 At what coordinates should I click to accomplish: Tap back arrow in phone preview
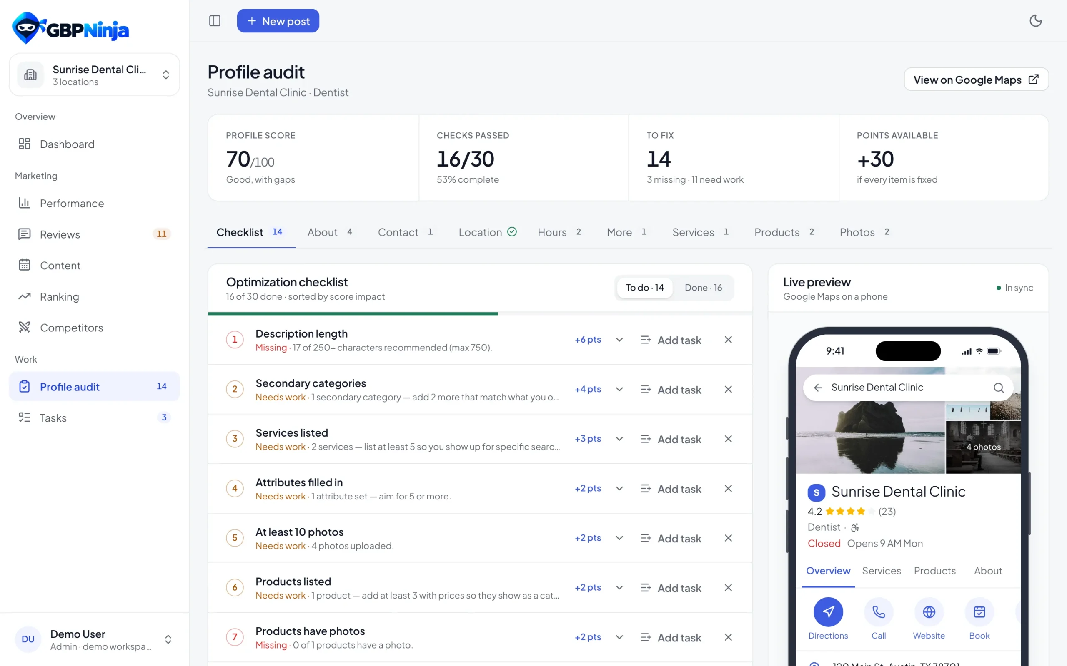tap(818, 388)
